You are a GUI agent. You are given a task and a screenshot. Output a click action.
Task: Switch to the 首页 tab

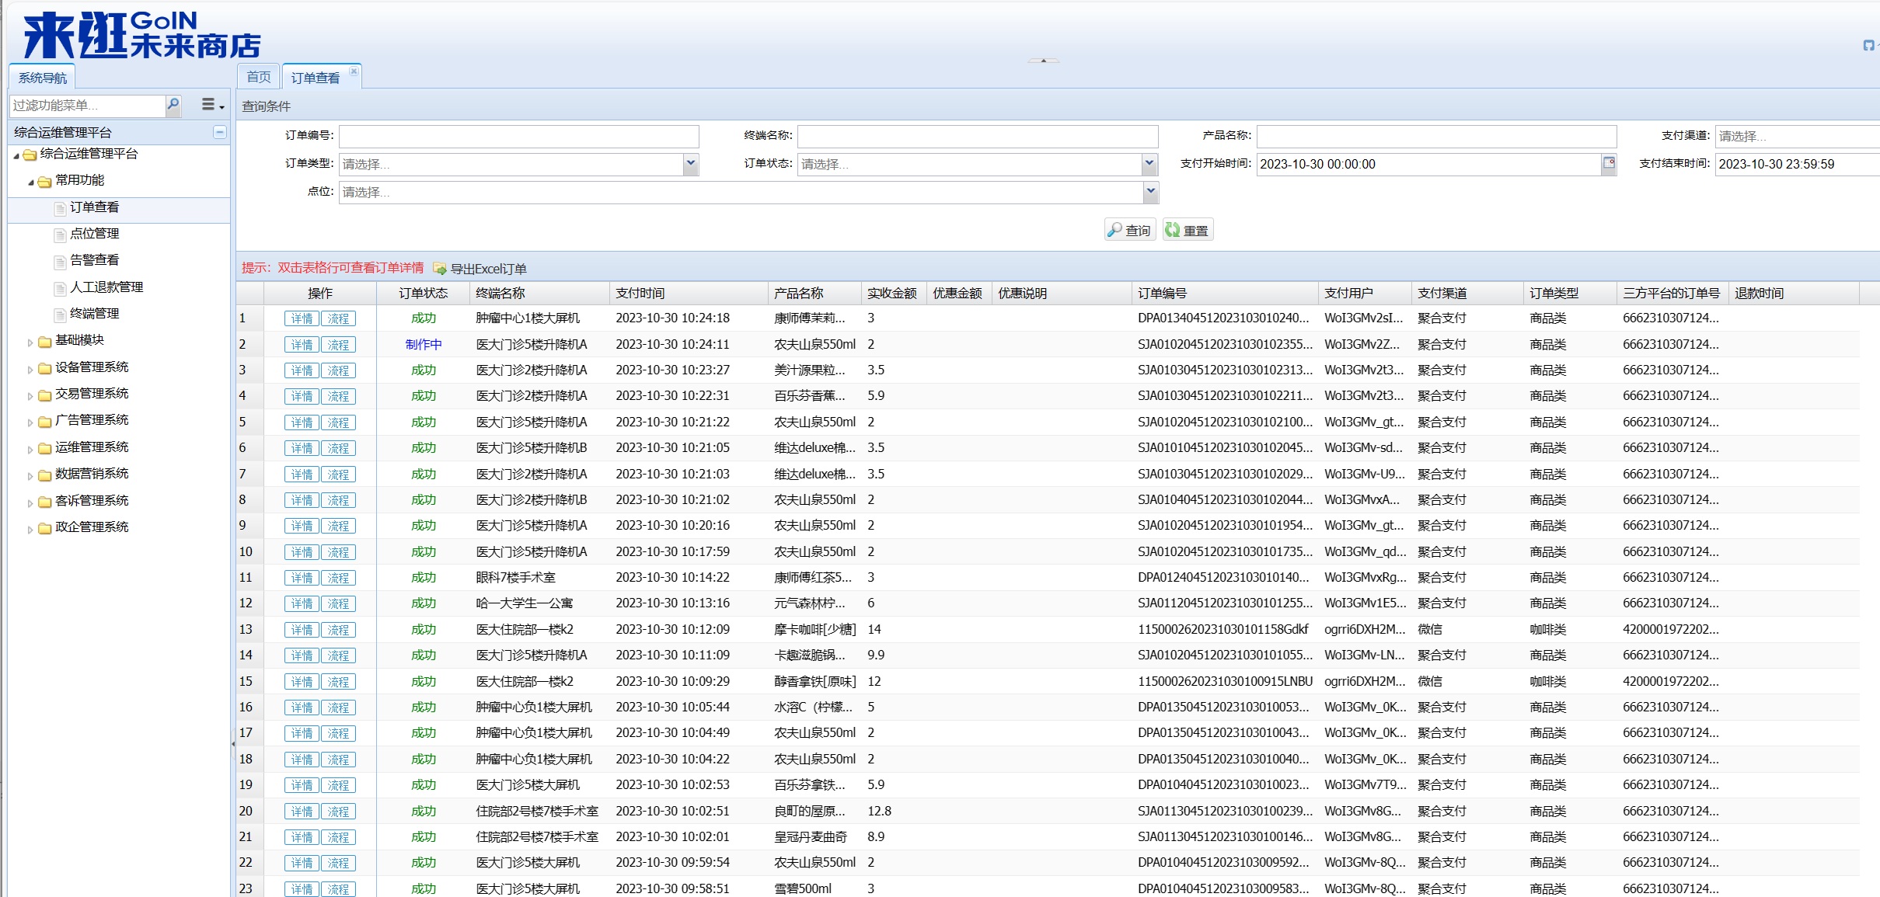pos(259,77)
